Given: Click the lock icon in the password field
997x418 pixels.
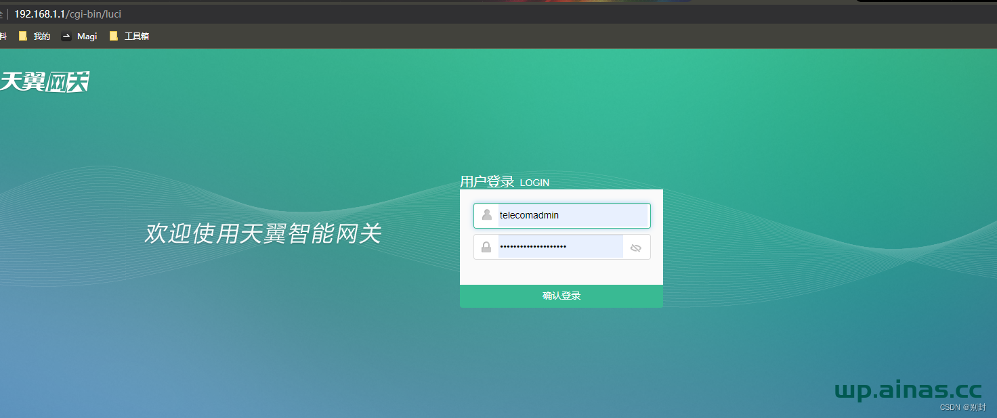Looking at the screenshot, I should [x=486, y=246].
